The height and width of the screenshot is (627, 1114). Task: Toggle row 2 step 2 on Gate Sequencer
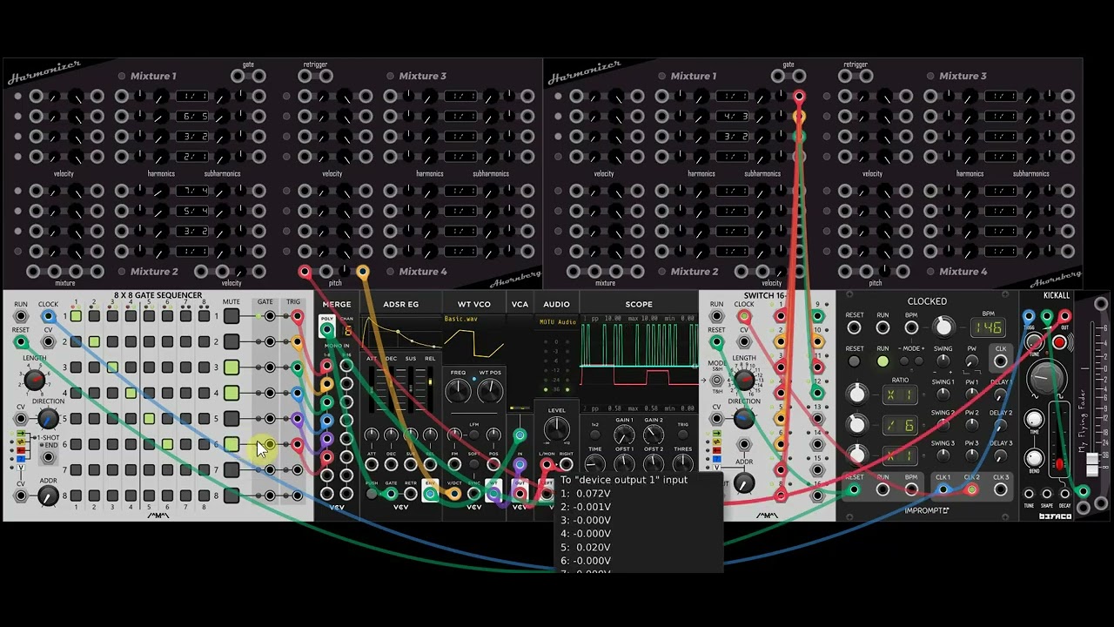[x=94, y=341]
